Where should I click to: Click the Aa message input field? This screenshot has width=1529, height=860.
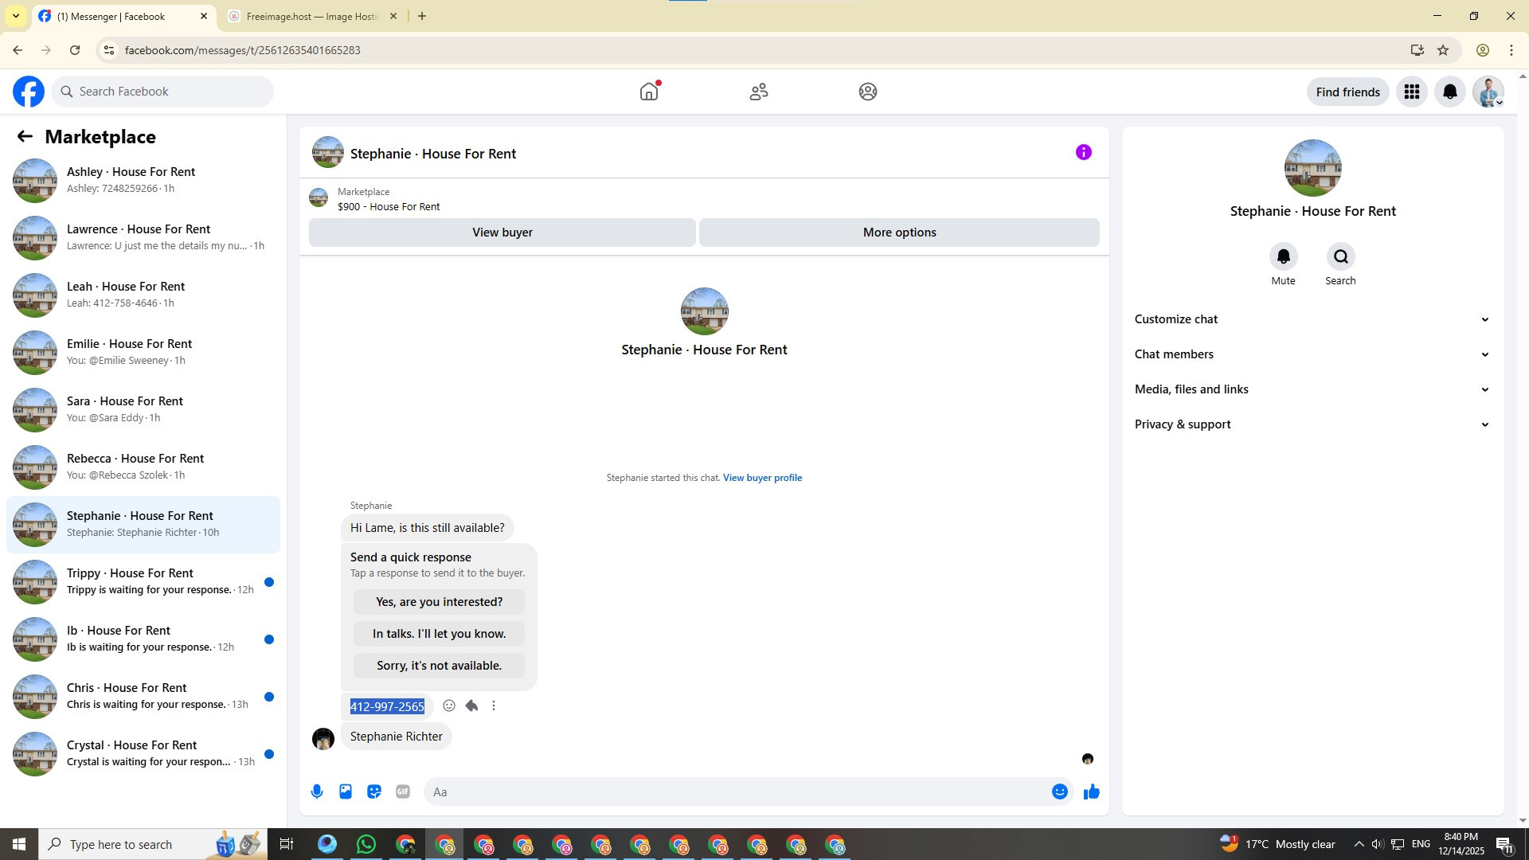[x=733, y=792]
